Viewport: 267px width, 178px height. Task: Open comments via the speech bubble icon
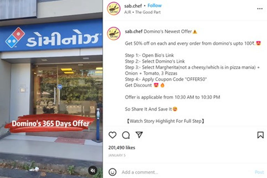click(x=126, y=135)
